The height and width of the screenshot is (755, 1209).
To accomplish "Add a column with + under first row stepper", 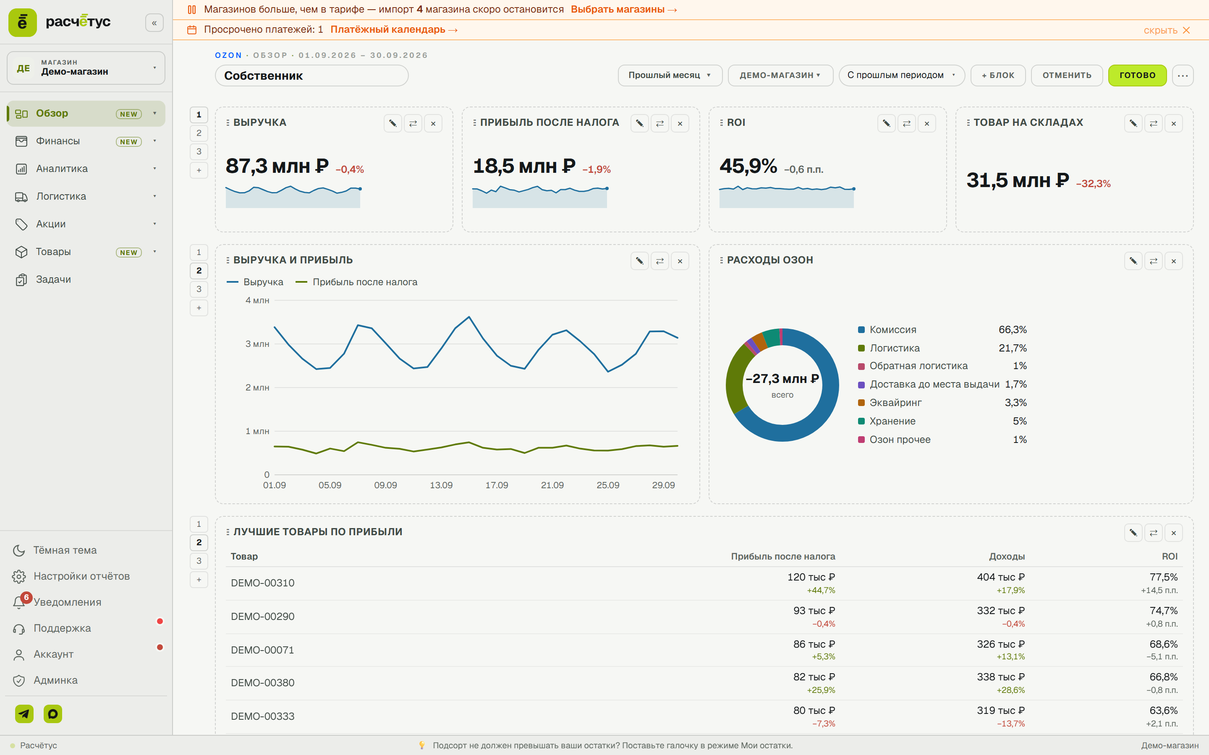I will pyautogui.click(x=199, y=170).
